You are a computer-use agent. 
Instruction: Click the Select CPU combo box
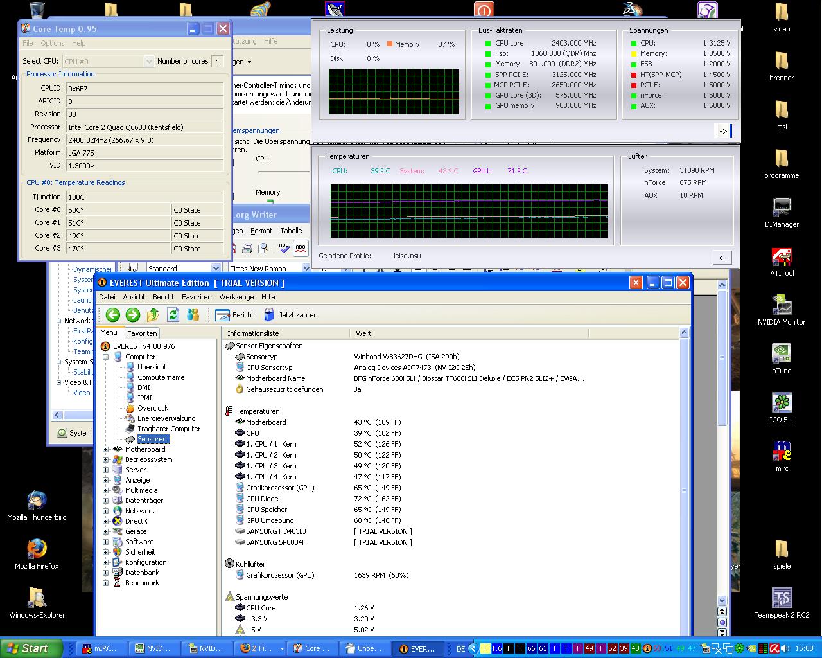coord(108,61)
